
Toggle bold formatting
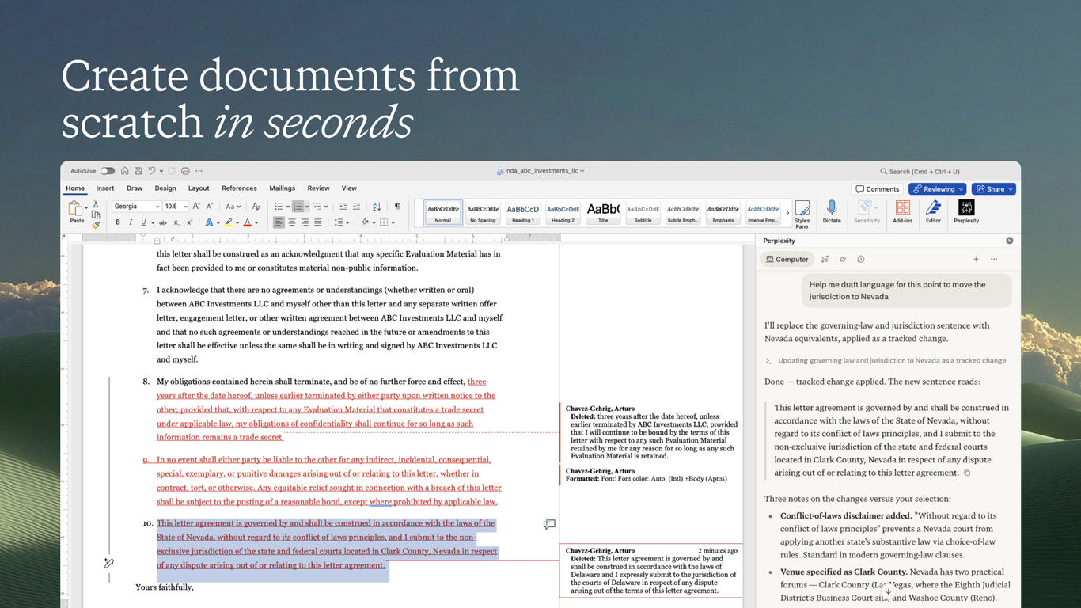[x=118, y=222]
